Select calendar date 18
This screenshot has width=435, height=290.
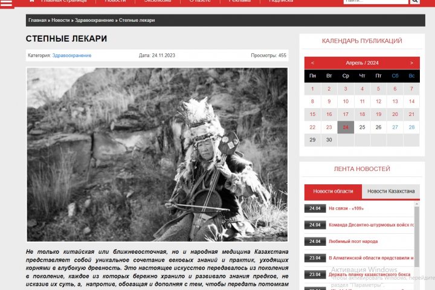point(362,114)
